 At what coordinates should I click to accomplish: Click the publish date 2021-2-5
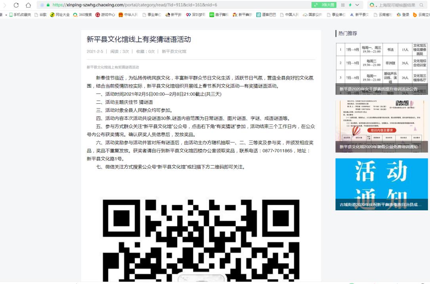point(95,51)
